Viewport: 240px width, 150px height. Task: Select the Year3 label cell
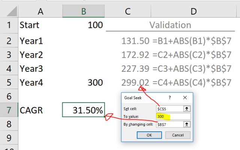[40, 68]
